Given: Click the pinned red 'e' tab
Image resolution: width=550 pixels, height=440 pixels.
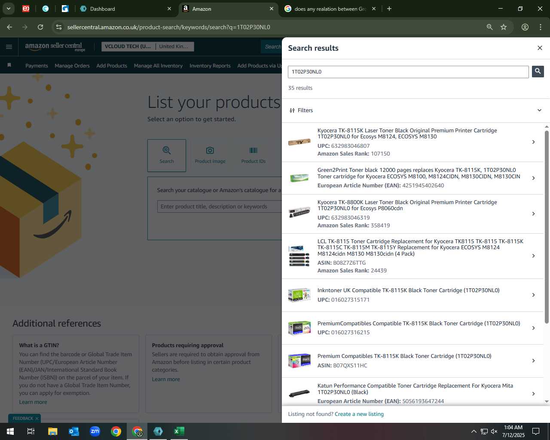Looking at the screenshot, I should point(26,9).
